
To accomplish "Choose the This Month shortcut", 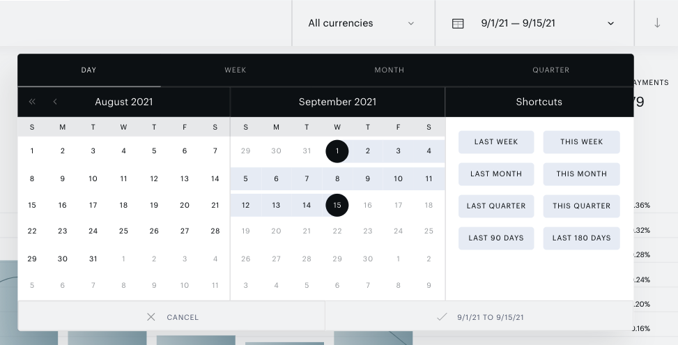I will 581,174.
